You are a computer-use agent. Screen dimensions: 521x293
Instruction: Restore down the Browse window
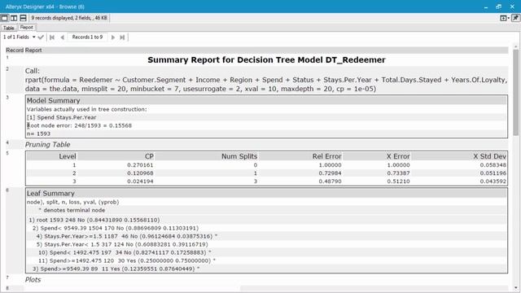pos(499,7)
